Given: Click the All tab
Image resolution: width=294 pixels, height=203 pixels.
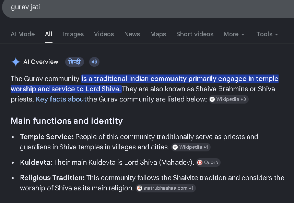Looking at the screenshot, I should (49, 34).
